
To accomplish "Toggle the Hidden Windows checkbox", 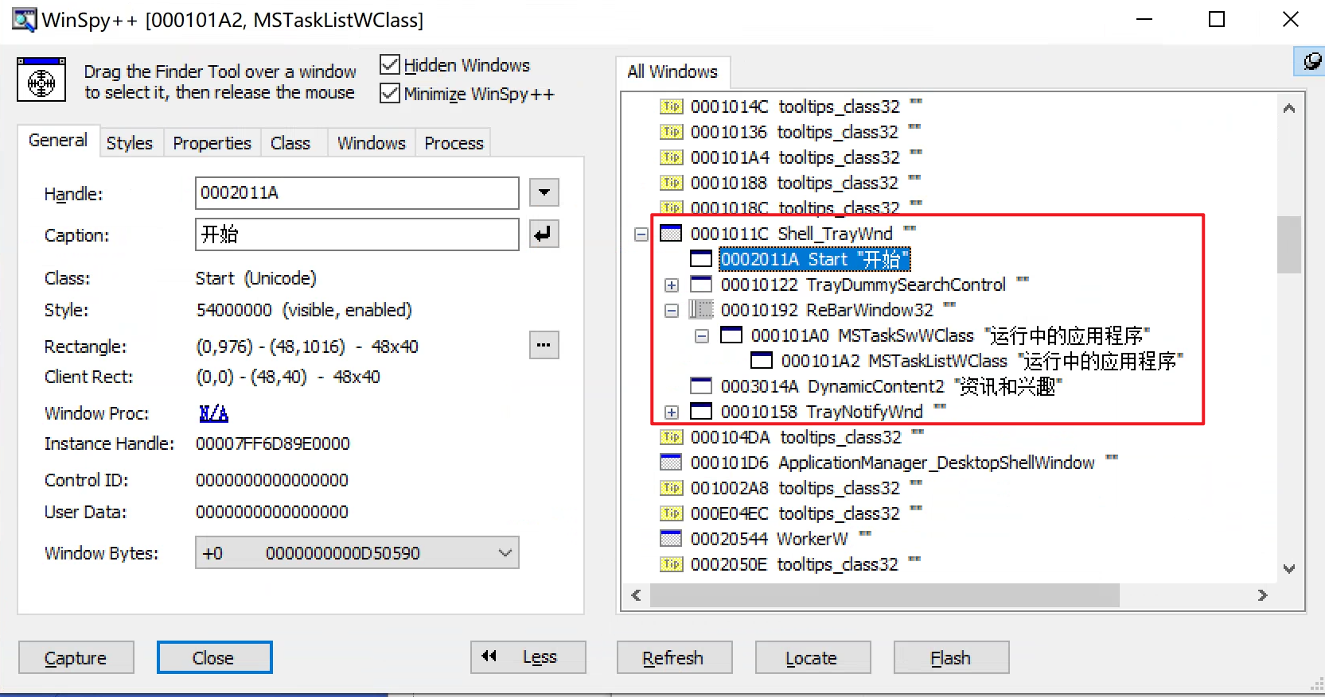I will (389, 64).
